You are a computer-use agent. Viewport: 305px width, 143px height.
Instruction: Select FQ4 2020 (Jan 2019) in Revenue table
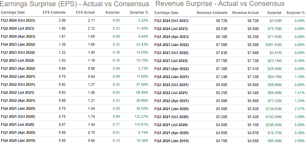pyautogui.click(x=171, y=141)
